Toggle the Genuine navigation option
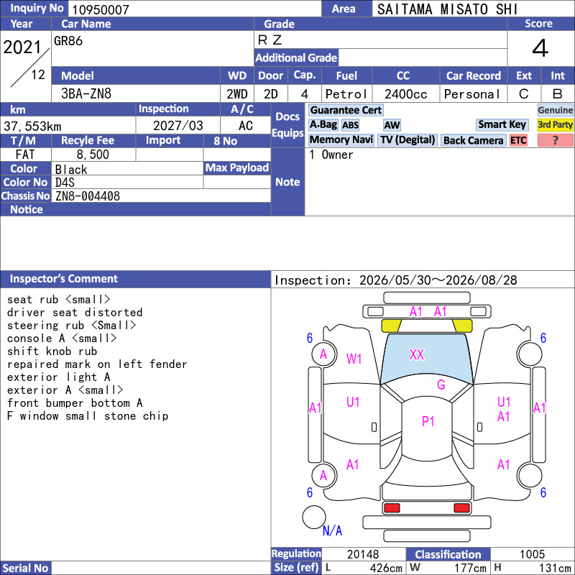This screenshot has height=575, width=575. 555,111
